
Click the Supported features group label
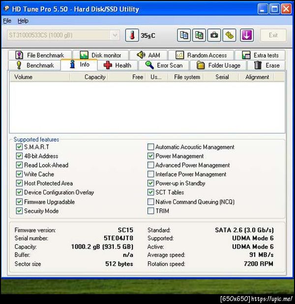point(36,139)
